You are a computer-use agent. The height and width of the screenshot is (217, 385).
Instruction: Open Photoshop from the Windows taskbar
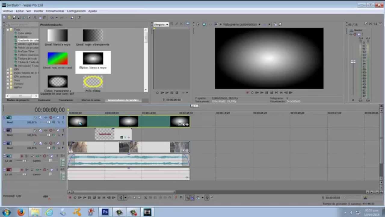pos(105,212)
